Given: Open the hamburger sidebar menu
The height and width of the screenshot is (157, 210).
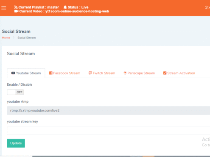Looking at the screenshot, I should click(x=4, y=8).
